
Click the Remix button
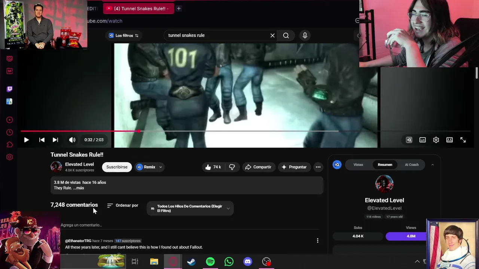coord(146,167)
